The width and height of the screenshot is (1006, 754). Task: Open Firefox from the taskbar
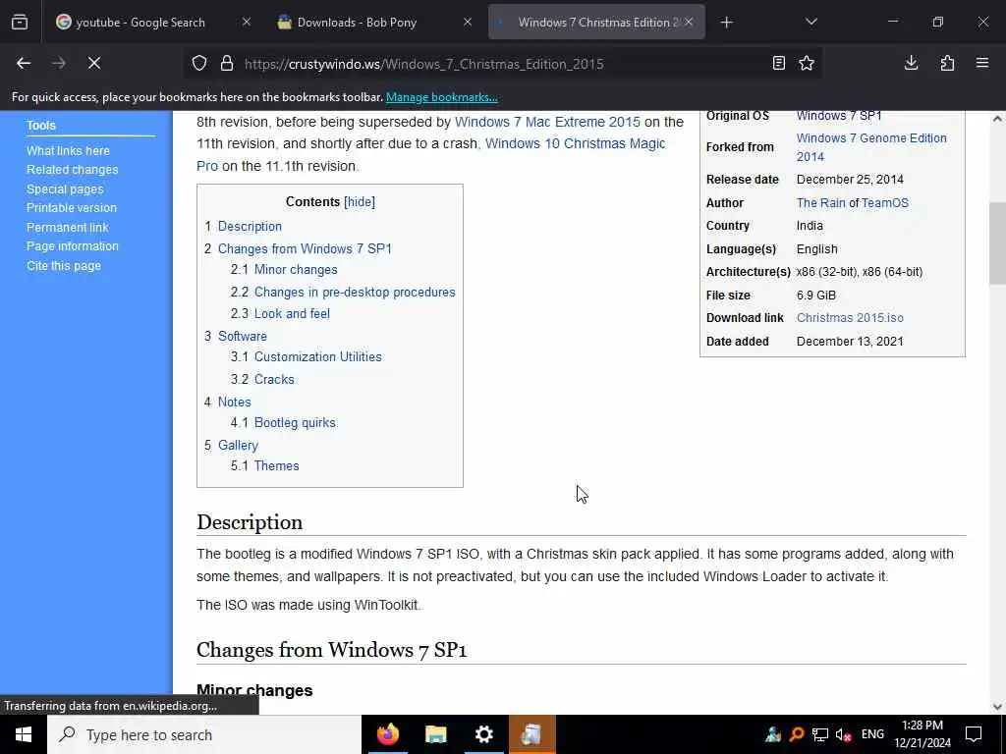pyautogui.click(x=387, y=734)
